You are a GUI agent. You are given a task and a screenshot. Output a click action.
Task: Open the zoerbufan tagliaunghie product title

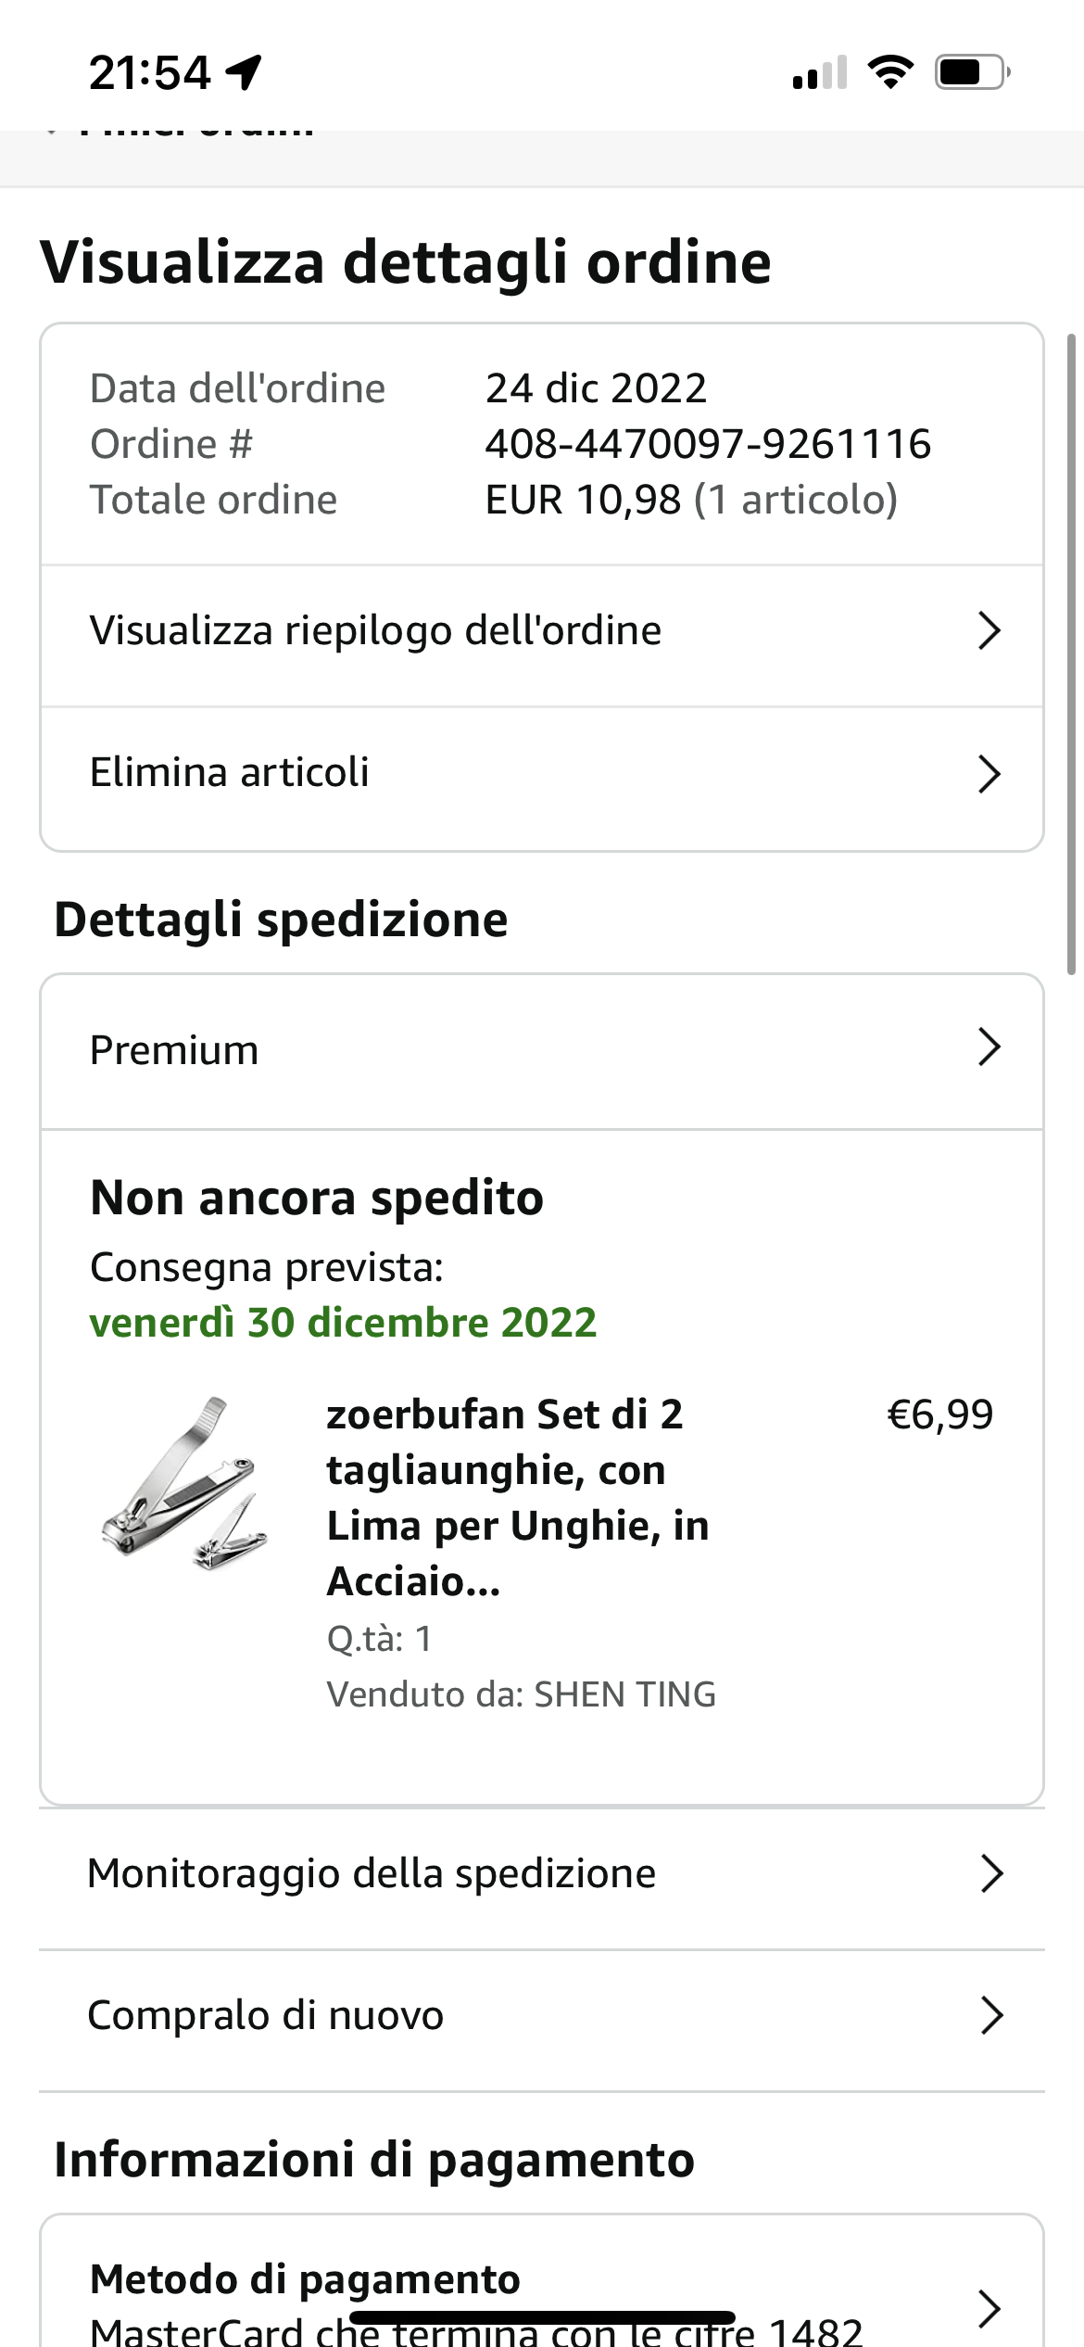(517, 1497)
